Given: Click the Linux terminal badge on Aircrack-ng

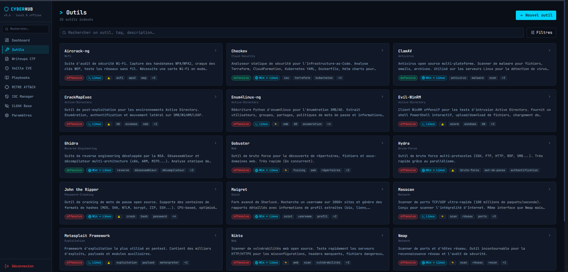Looking at the screenshot, I should (94, 77).
